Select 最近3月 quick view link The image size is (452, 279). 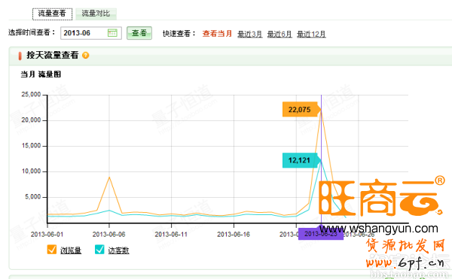(249, 35)
